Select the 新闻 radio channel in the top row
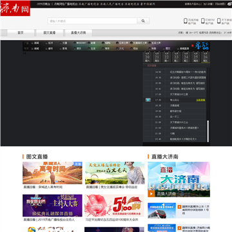Image resolution: width=232 pixels, height=232 pixels. pyautogui.click(x=35, y=43)
